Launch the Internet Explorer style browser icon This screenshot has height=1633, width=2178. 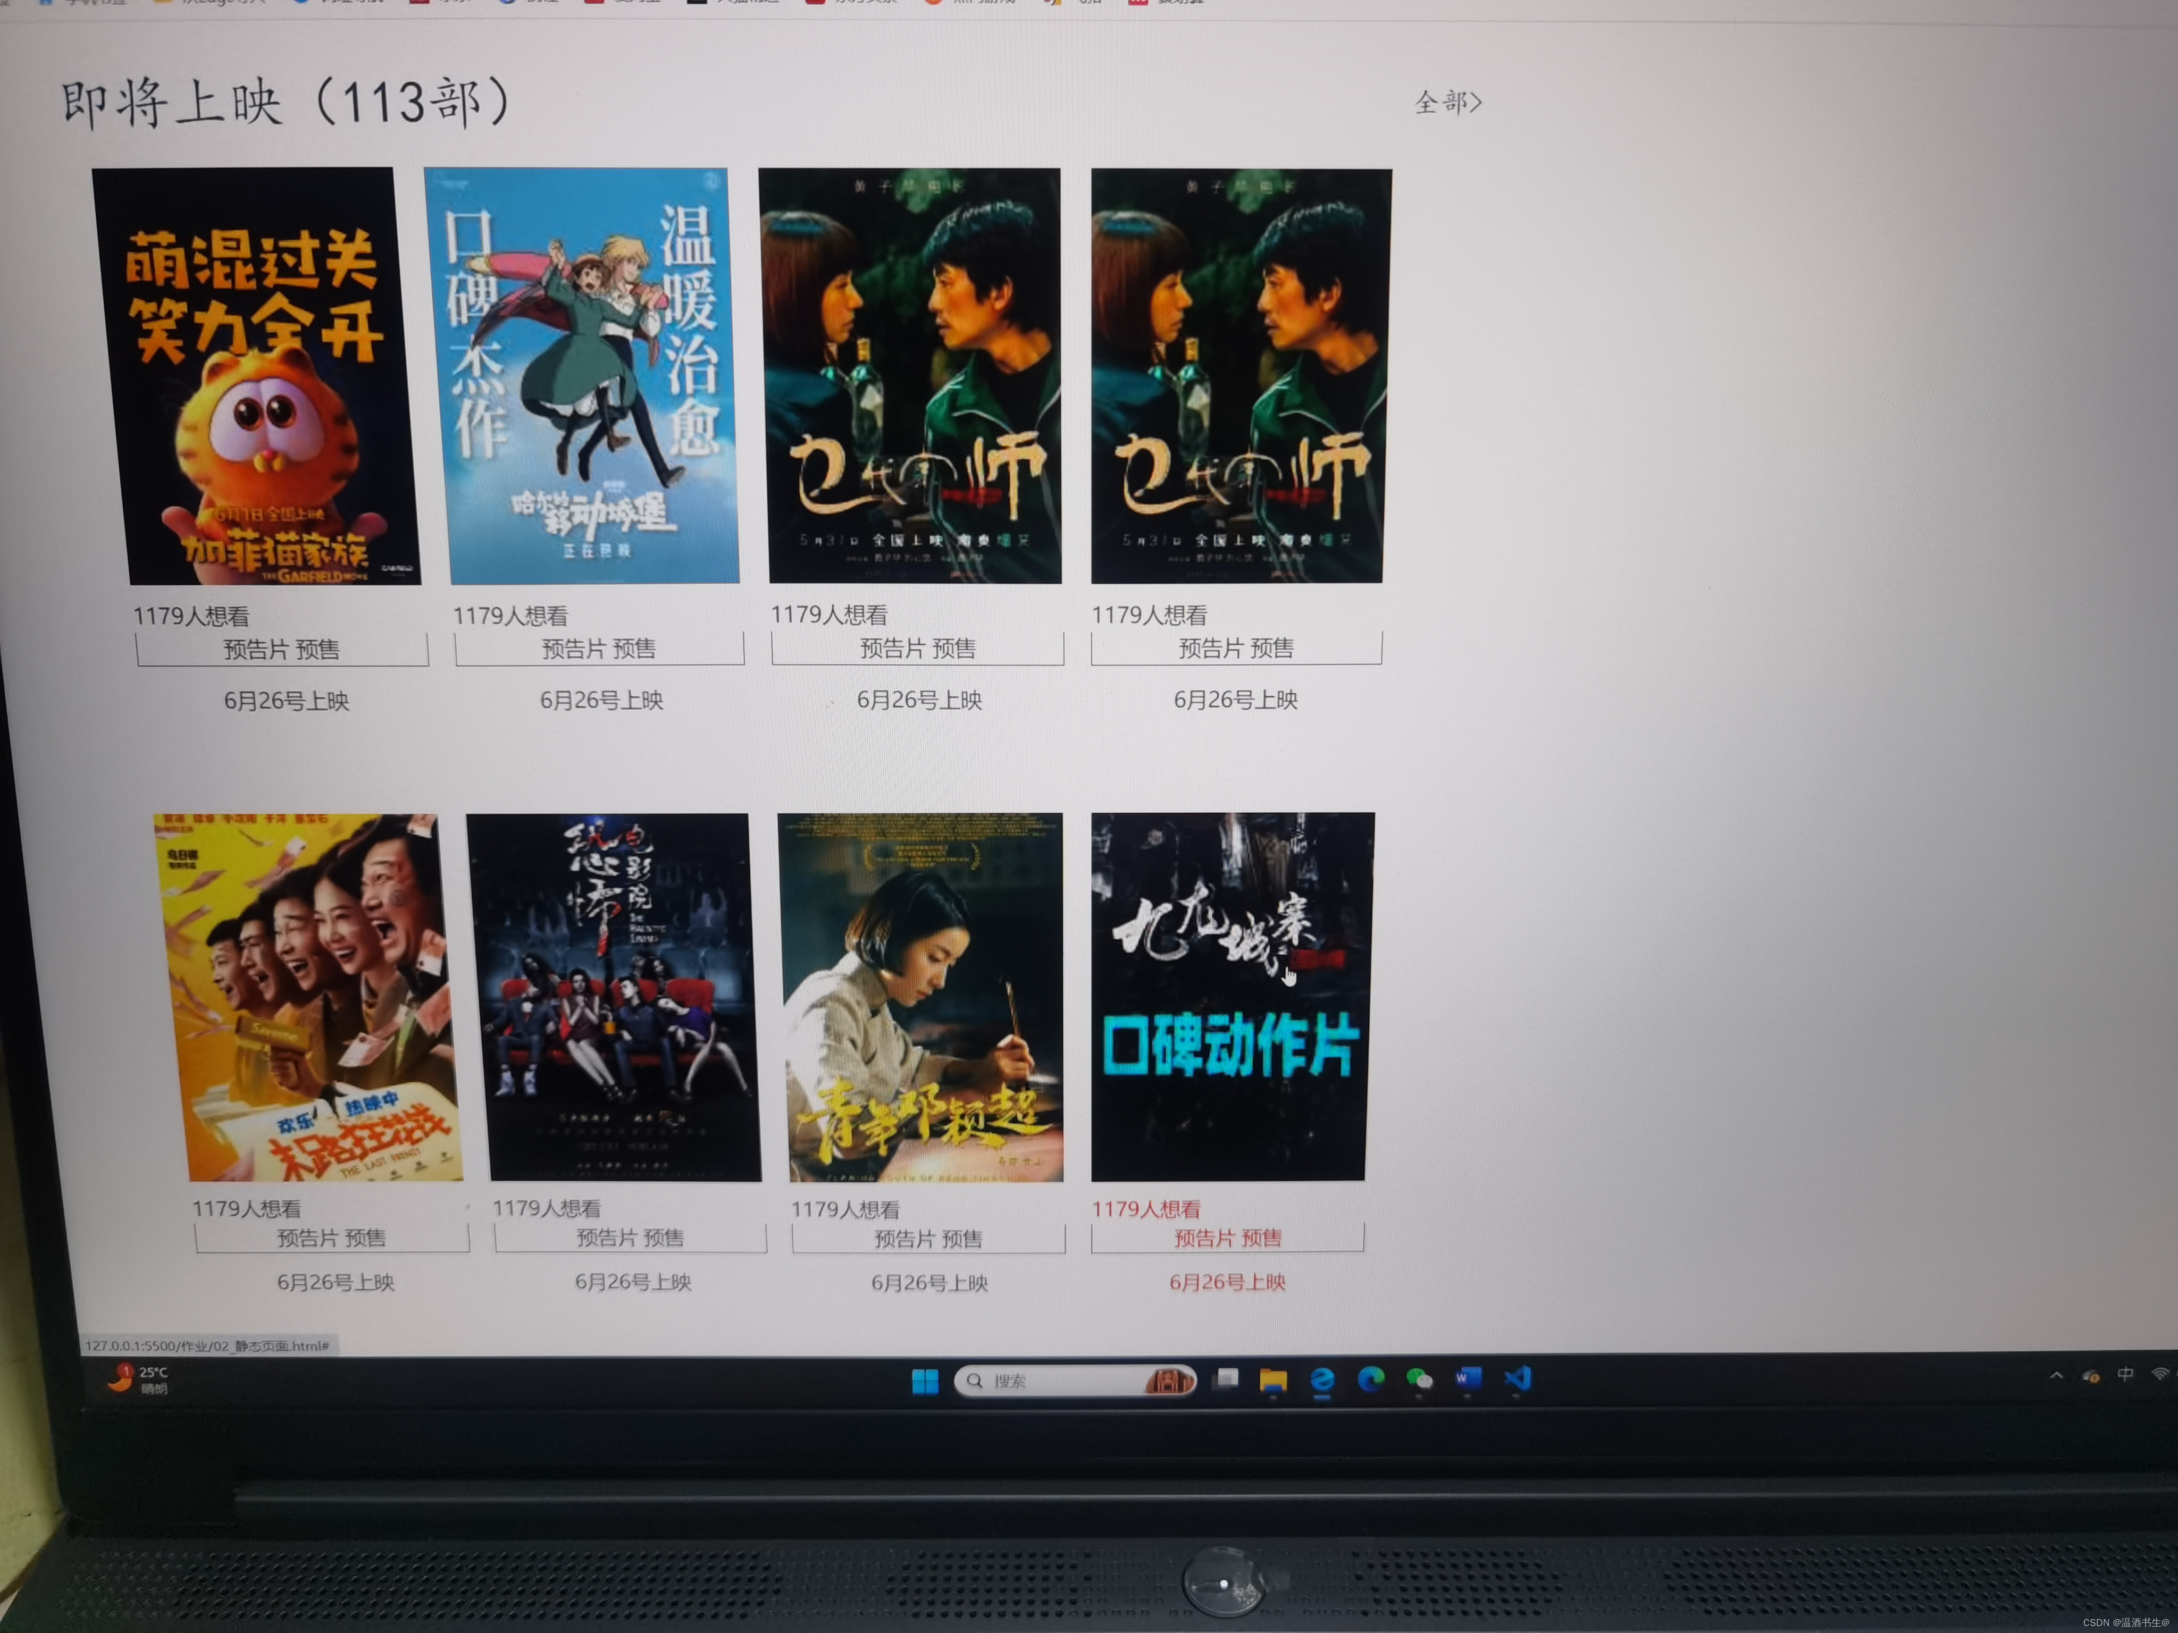coord(1322,1380)
